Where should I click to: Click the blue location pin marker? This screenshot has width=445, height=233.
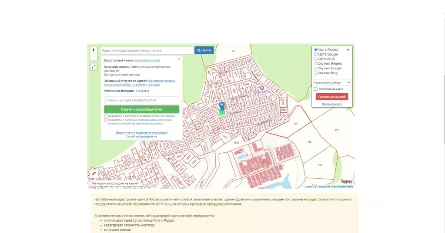click(222, 106)
